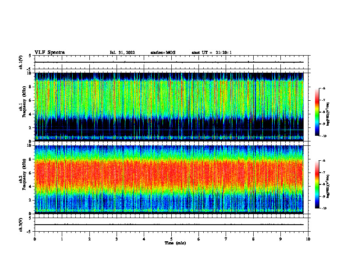Click time axis tick label "3"
The image size is (347, 268).
(x=117, y=239)
